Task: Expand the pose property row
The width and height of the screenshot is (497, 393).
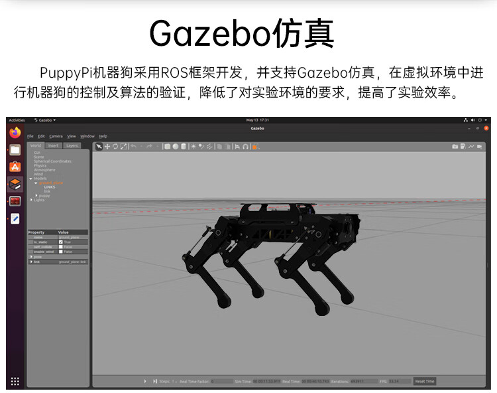Action: pos(30,257)
